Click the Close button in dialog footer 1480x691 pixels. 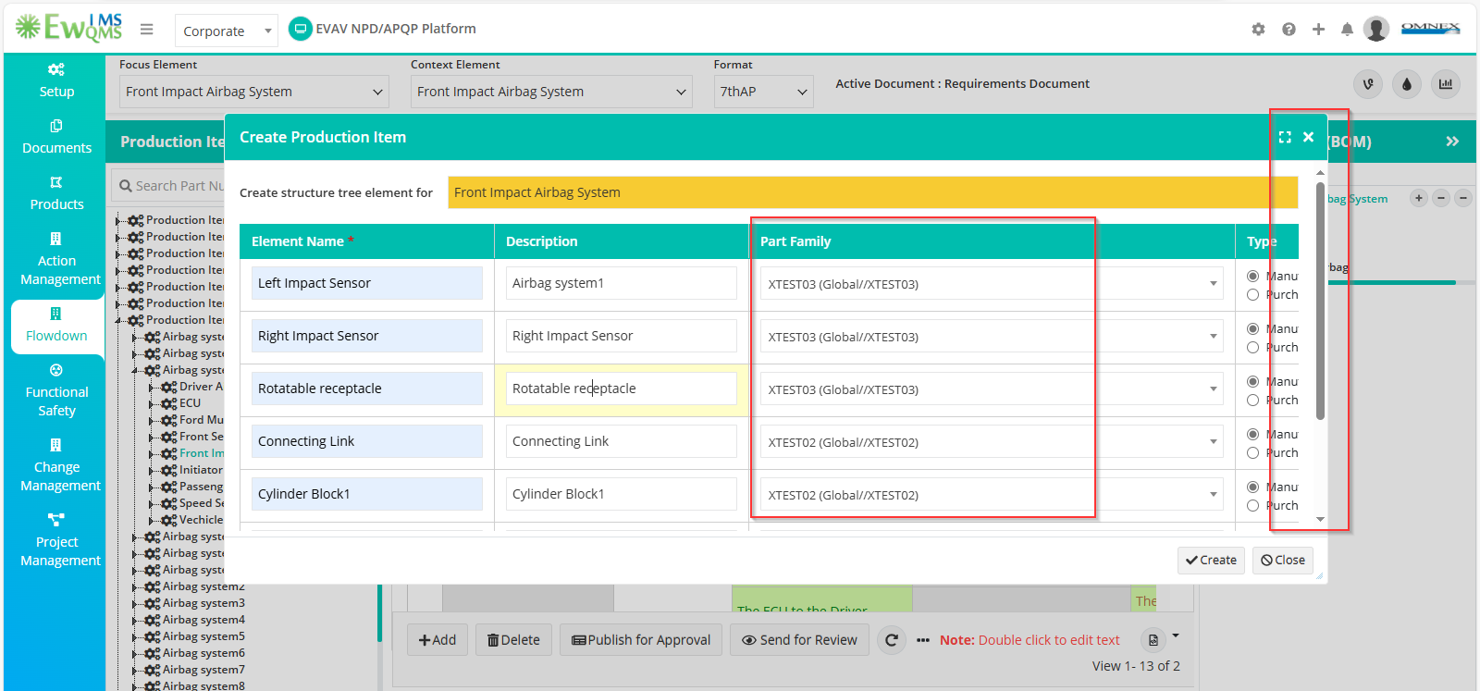[x=1282, y=560]
